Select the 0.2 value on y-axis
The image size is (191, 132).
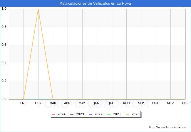[x=4, y=81]
